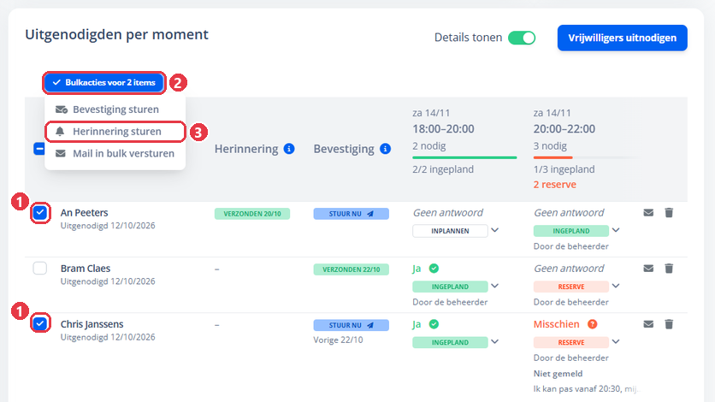The image size is (715, 402).
Task: Click the mail icon in Bram Claes row
Action: tap(648, 269)
